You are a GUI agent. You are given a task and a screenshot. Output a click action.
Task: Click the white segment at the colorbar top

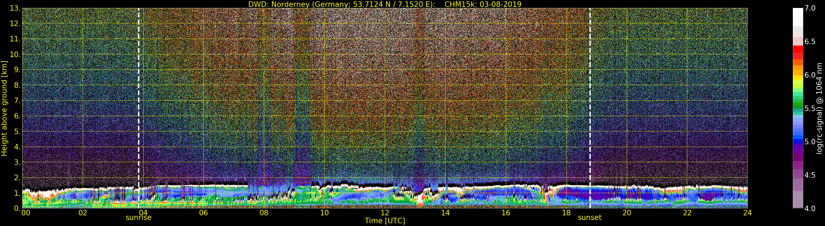pyautogui.click(x=798, y=17)
